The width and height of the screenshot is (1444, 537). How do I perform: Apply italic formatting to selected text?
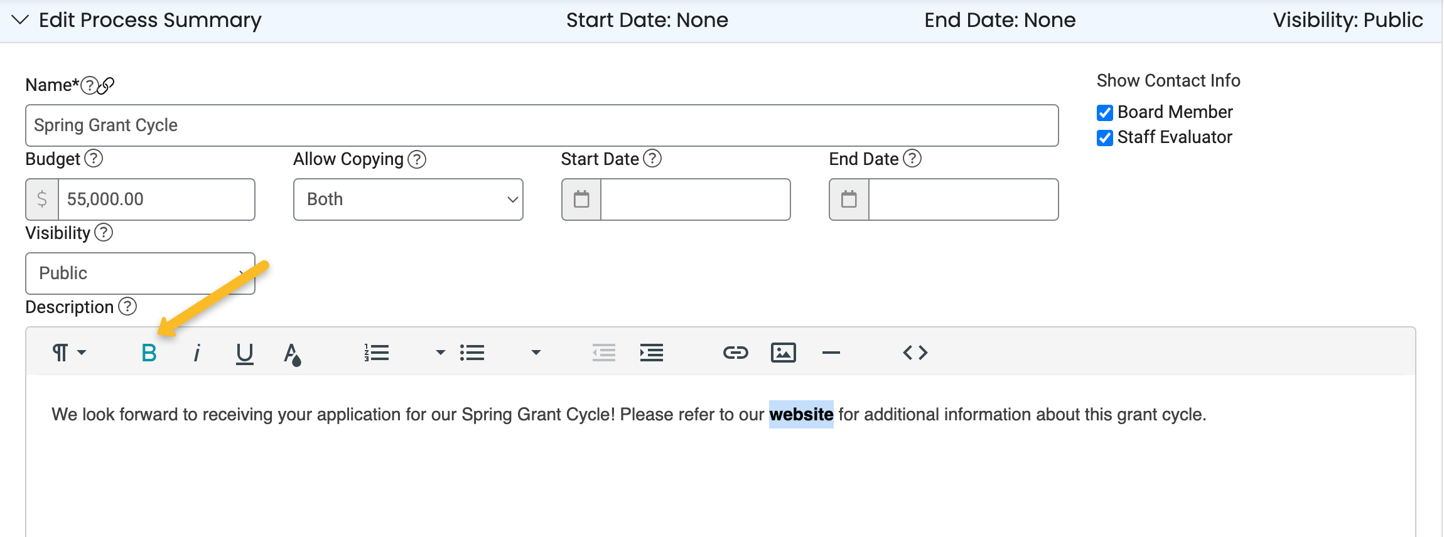(x=197, y=353)
